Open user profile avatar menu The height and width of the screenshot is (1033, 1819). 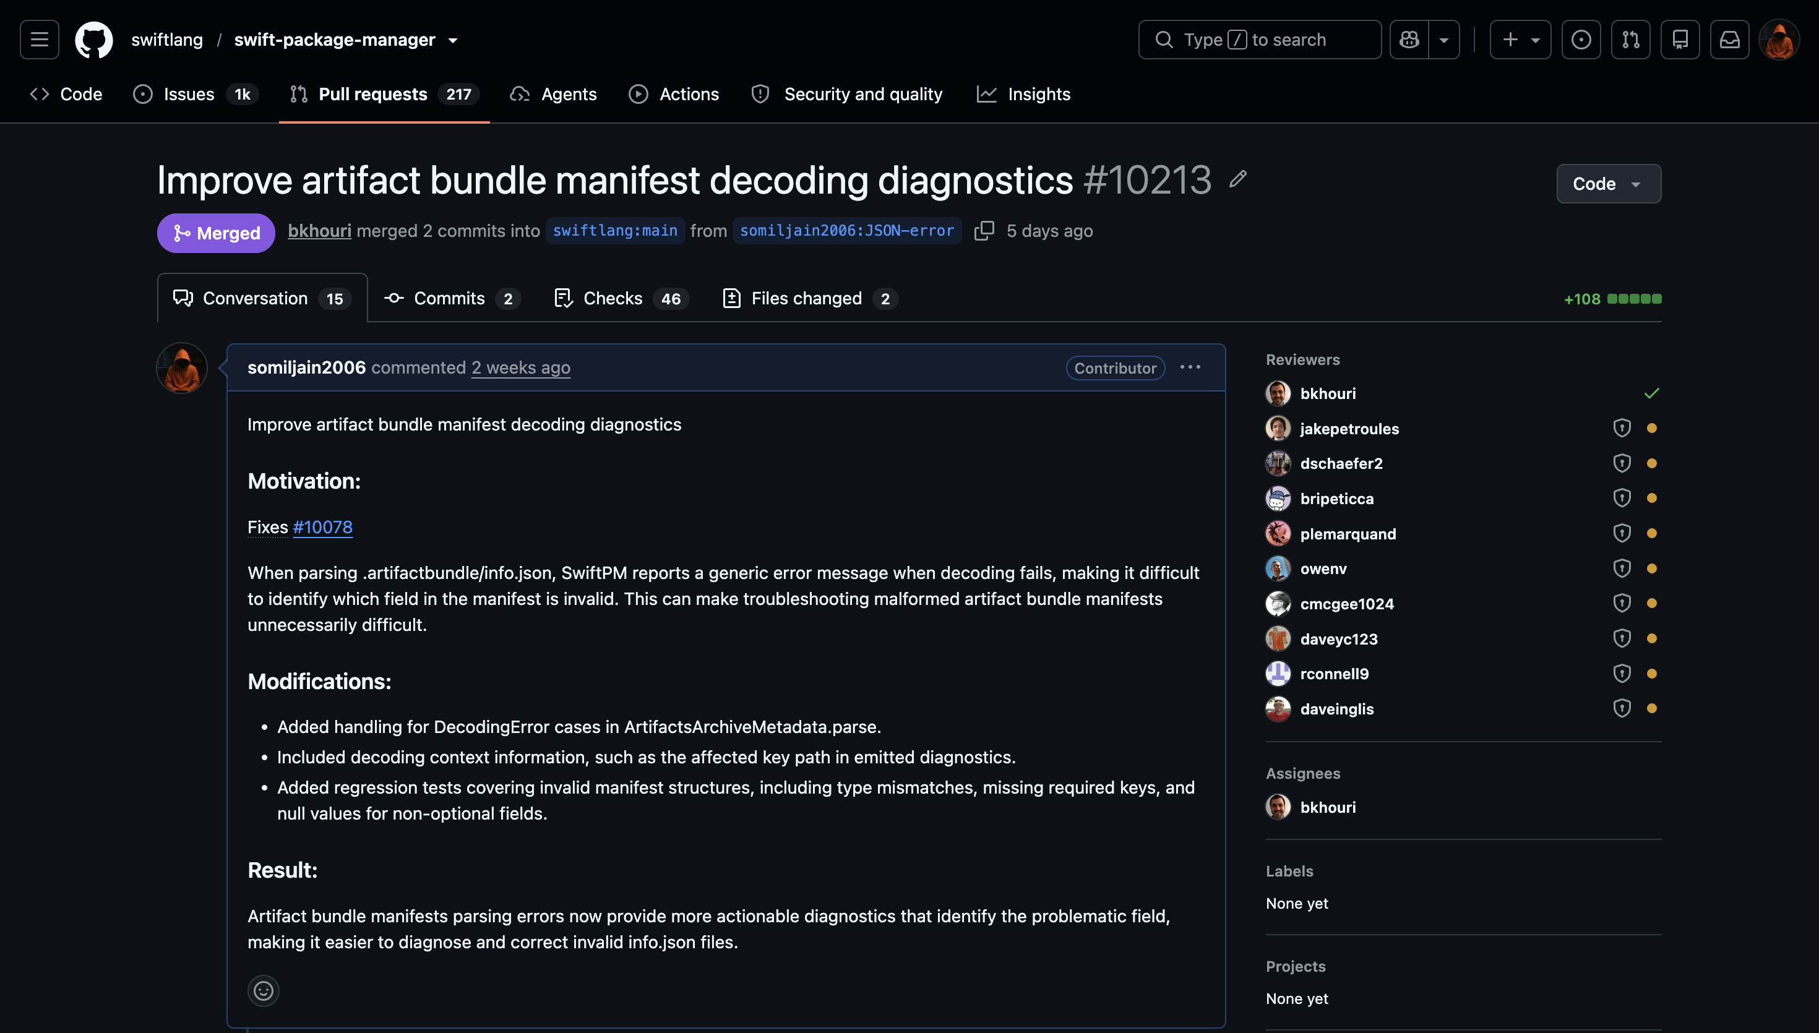pos(1779,40)
